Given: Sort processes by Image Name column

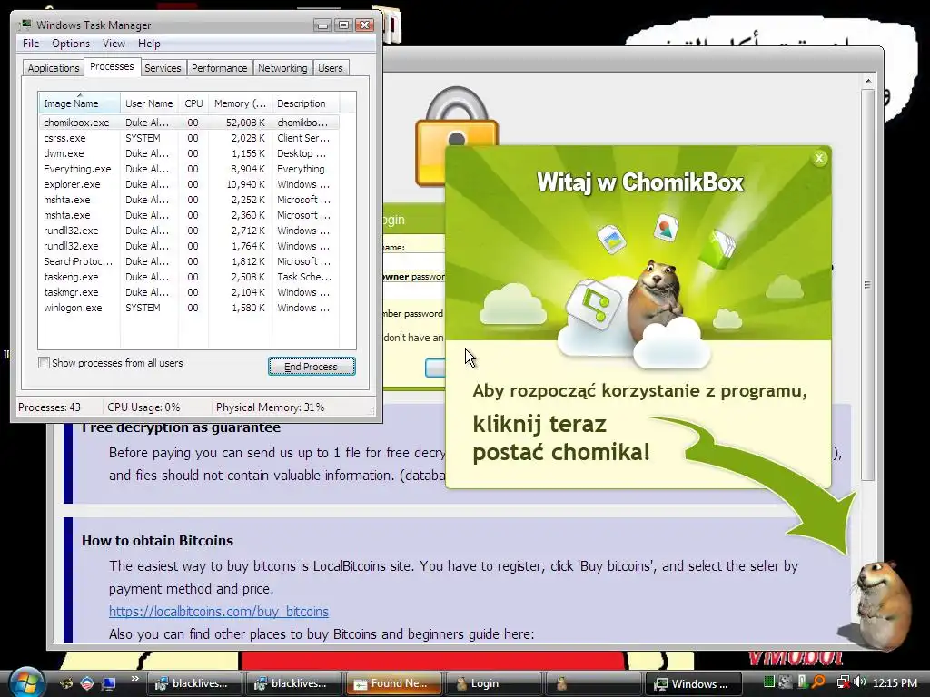Looking at the screenshot, I should [80, 103].
